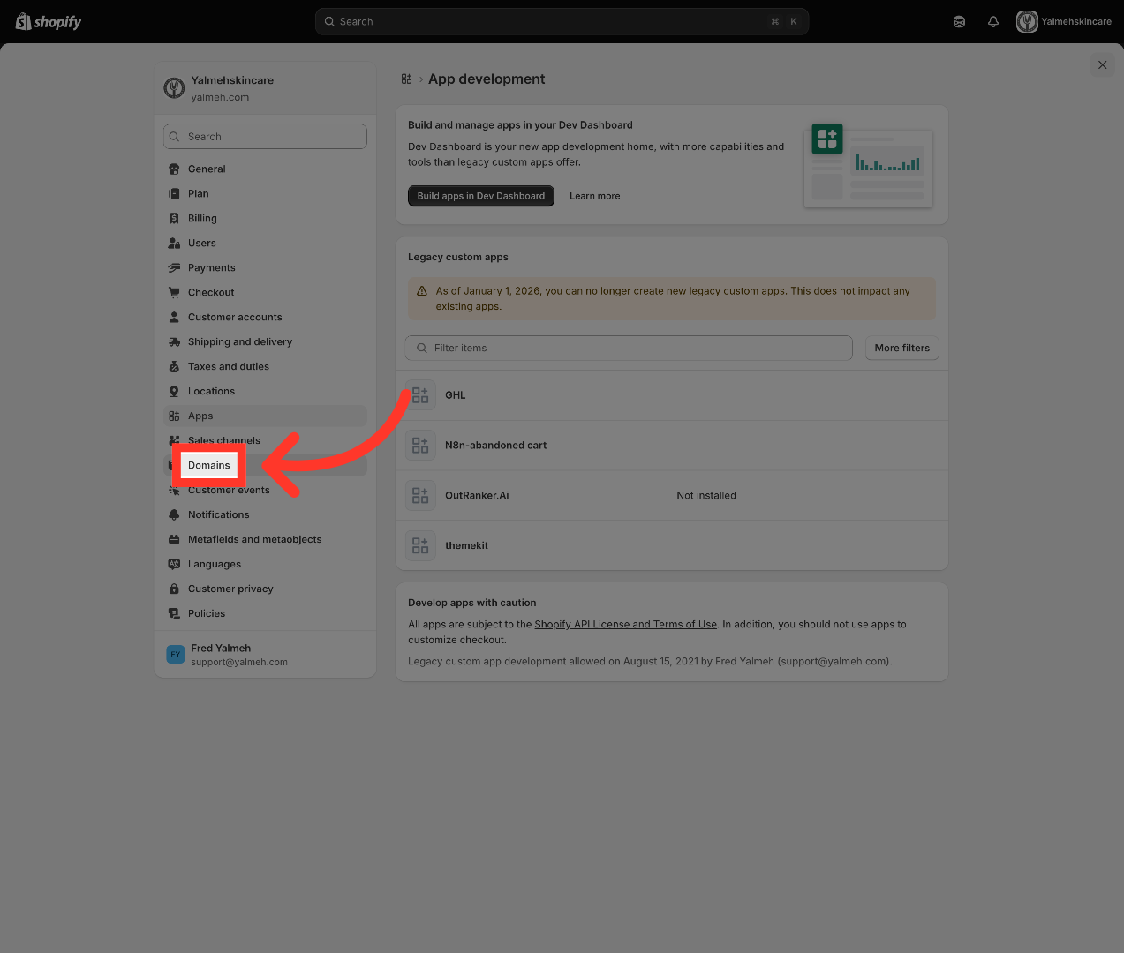Click the Taxes and duties icon
The image size is (1124, 953).
[174, 366]
